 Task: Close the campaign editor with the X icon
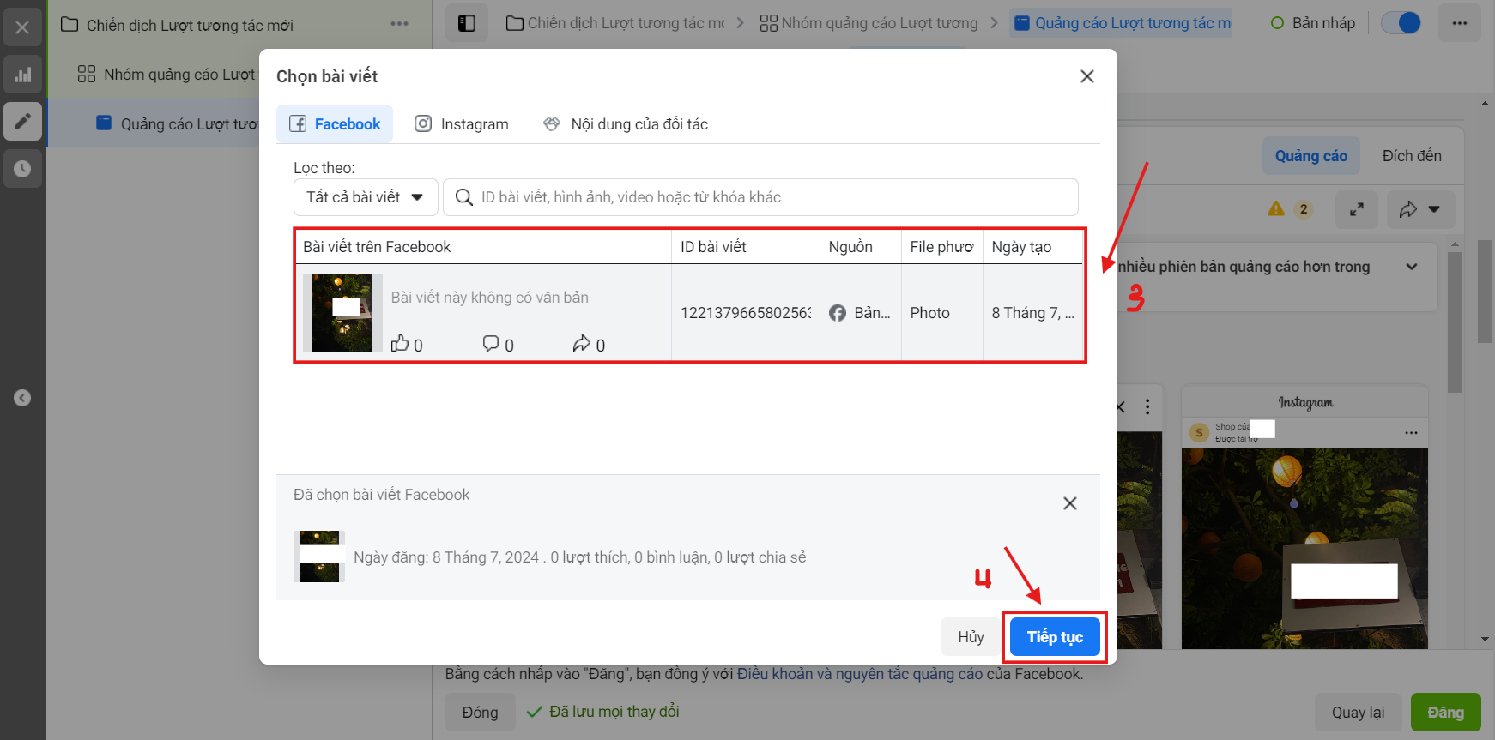coord(22,27)
